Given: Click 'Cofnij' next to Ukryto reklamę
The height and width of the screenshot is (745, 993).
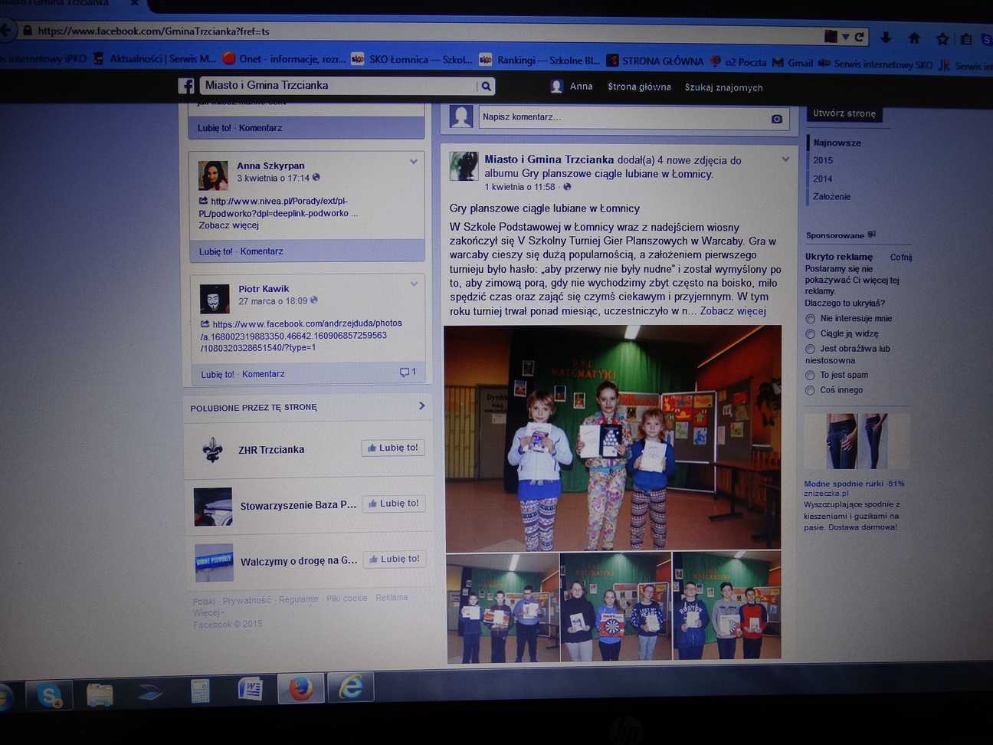Looking at the screenshot, I should 901,258.
